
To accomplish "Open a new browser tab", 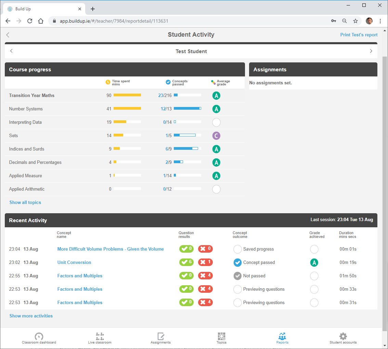I will pyautogui.click(x=93, y=9).
